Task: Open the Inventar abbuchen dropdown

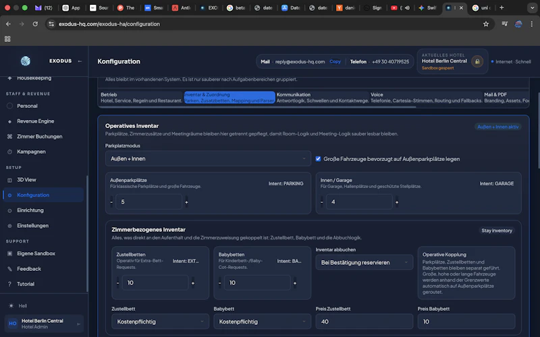Action: tap(364, 262)
